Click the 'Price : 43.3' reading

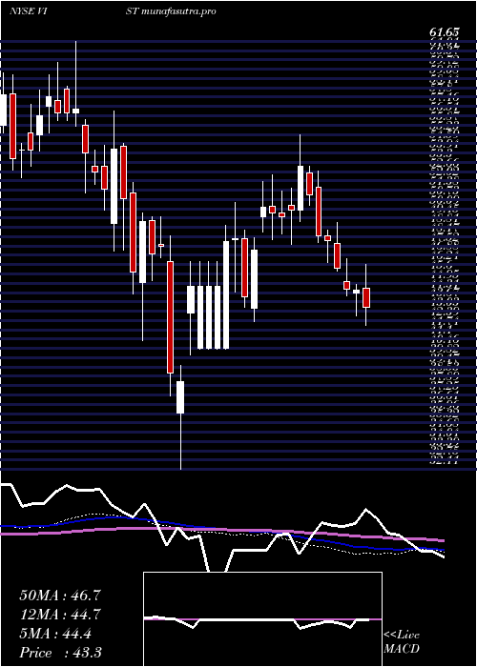click(60, 652)
